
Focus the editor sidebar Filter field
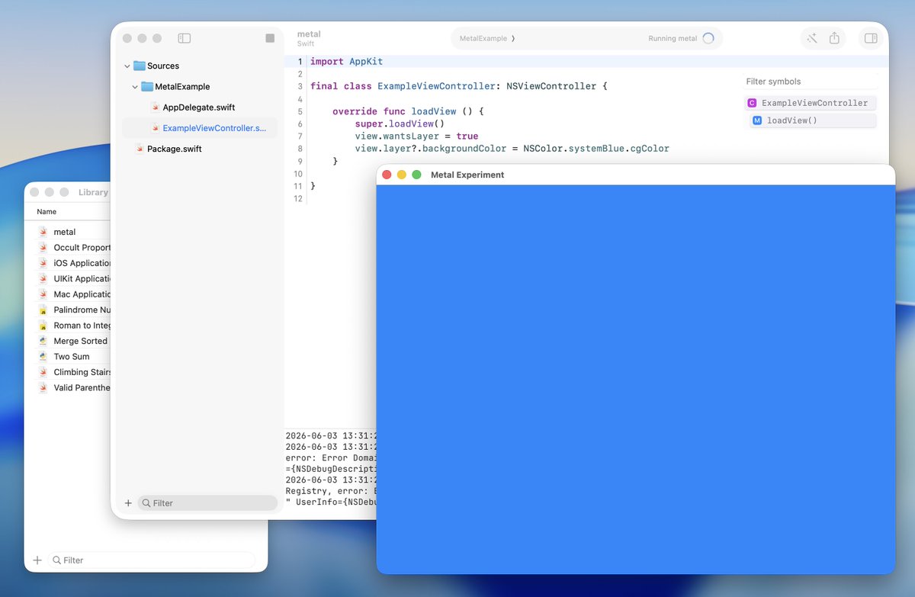207,503
